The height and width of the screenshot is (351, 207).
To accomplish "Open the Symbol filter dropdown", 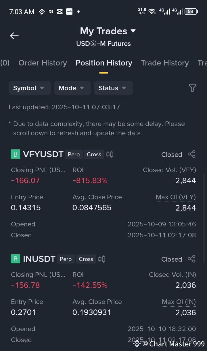I will pos(30,88).
